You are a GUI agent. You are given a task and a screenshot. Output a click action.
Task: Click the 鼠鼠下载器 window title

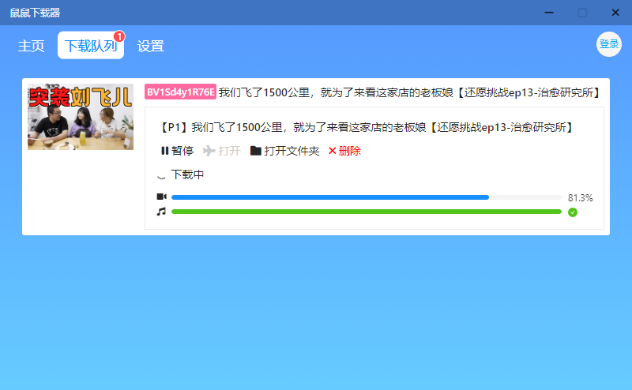[x=35, y=13]
